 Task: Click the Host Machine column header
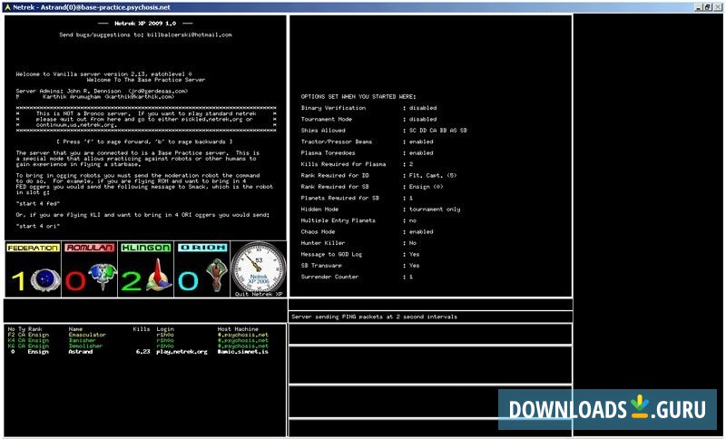[238, 329]
